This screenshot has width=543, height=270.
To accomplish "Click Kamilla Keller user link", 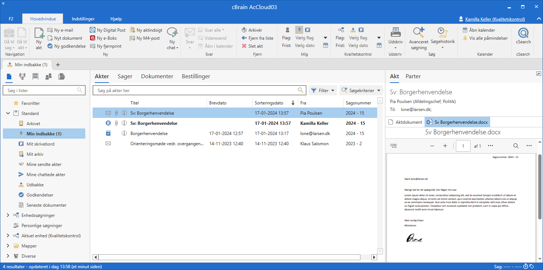I will (x=495, y=19).
